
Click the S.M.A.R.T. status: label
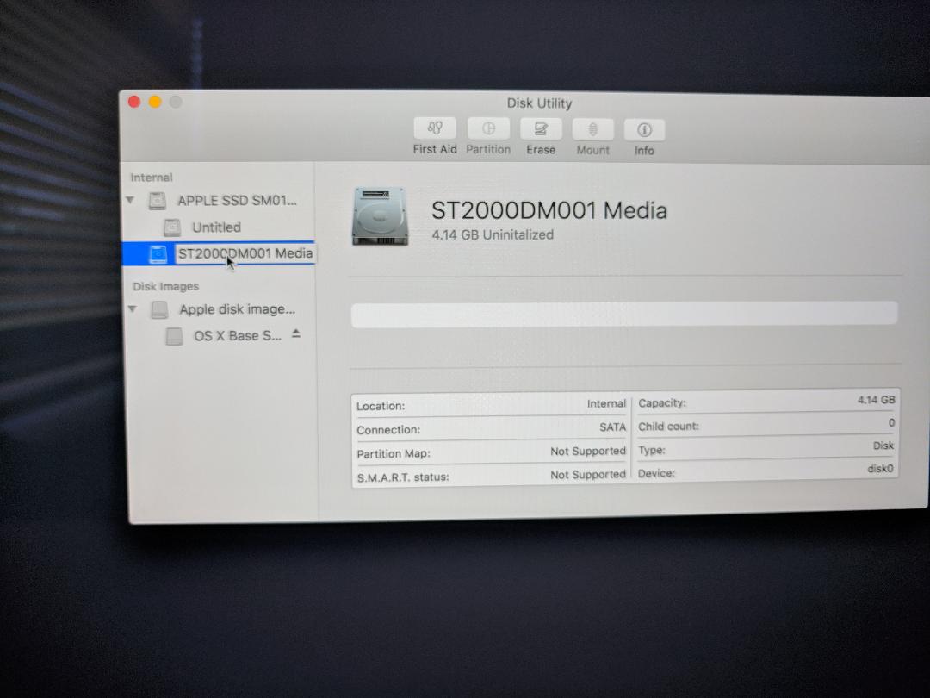click(403, 477)
